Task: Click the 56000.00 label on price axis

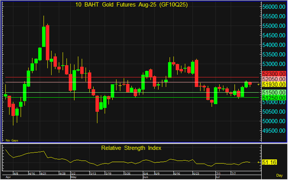Action: click(273, 7)
